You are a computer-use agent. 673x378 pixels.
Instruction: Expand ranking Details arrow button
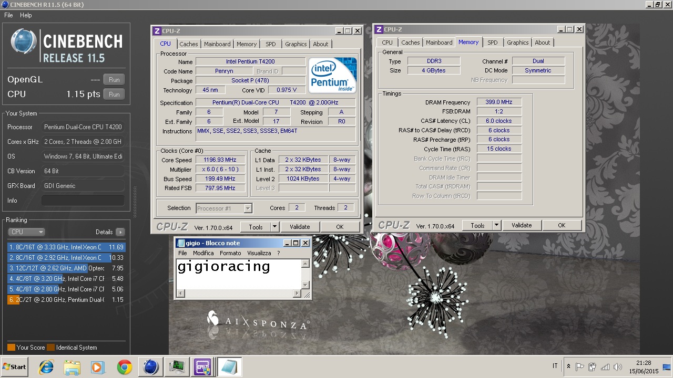[120, 232]
